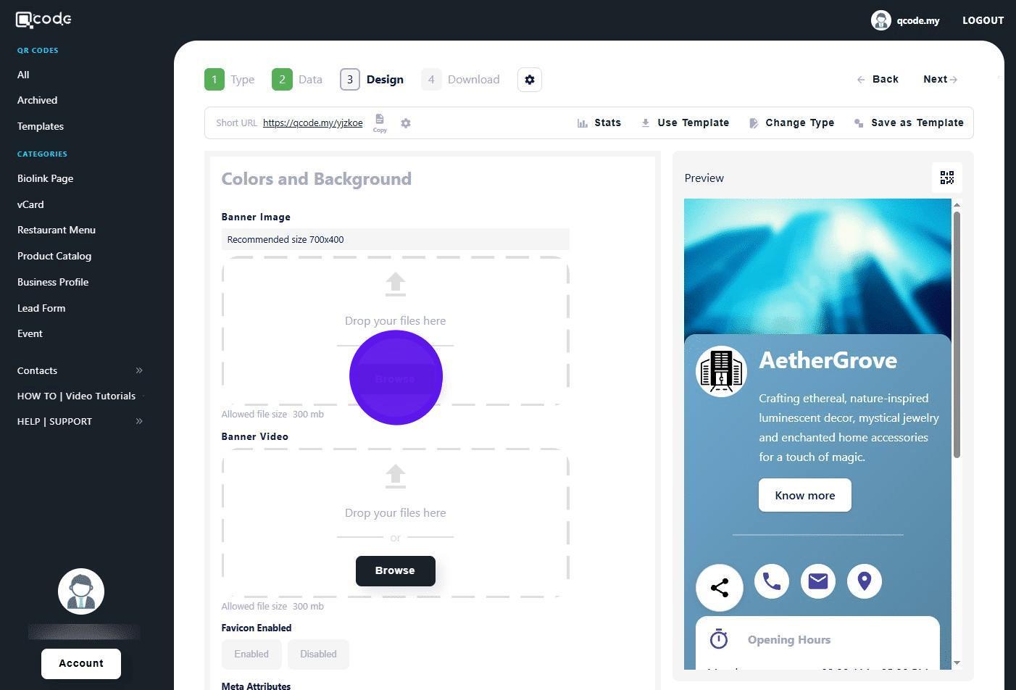Show the QR code preview icon
This screenshot has height=690, width=1016.
tap(946, 178)
